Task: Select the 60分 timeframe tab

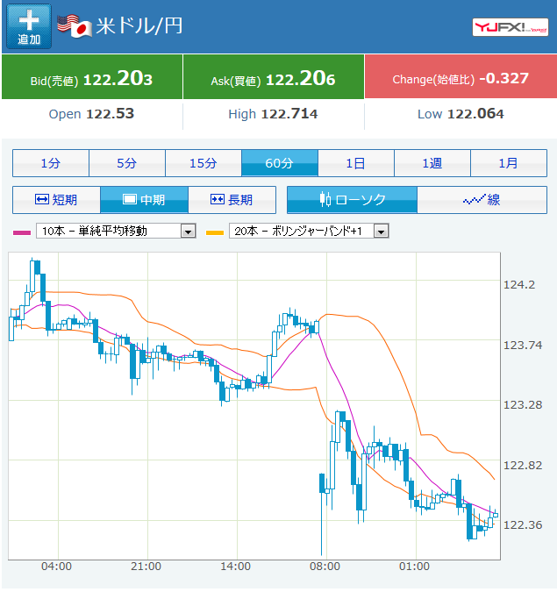Action: (x=279, y=163)
